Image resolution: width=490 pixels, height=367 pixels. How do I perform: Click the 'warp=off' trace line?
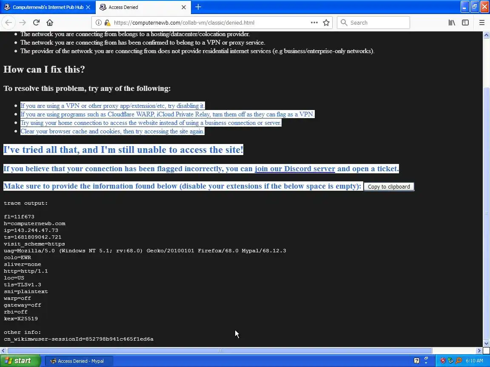click(x=17, y=298)
